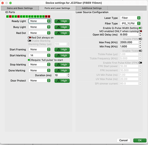Click IO port indicator 15
The width and height of the screenshot is (148, 145).
49,17
